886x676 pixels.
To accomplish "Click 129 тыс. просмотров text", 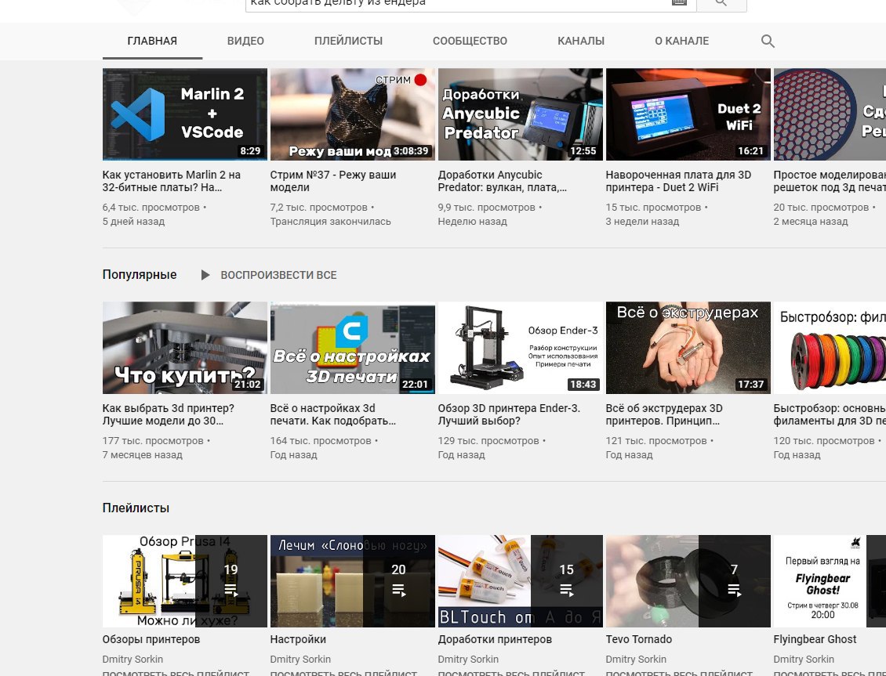I will (x=488, y=441).
